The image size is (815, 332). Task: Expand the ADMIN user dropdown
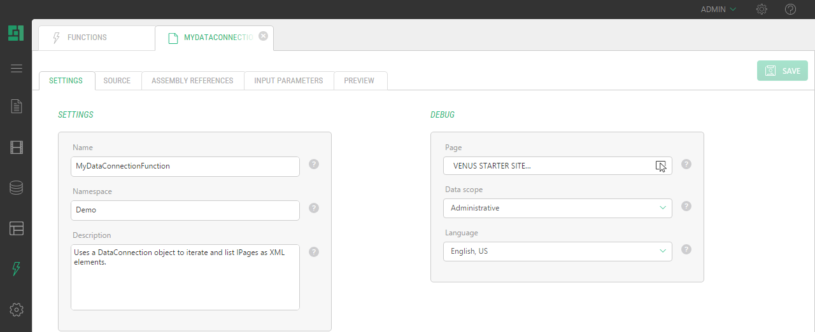[x=718, y=10]
